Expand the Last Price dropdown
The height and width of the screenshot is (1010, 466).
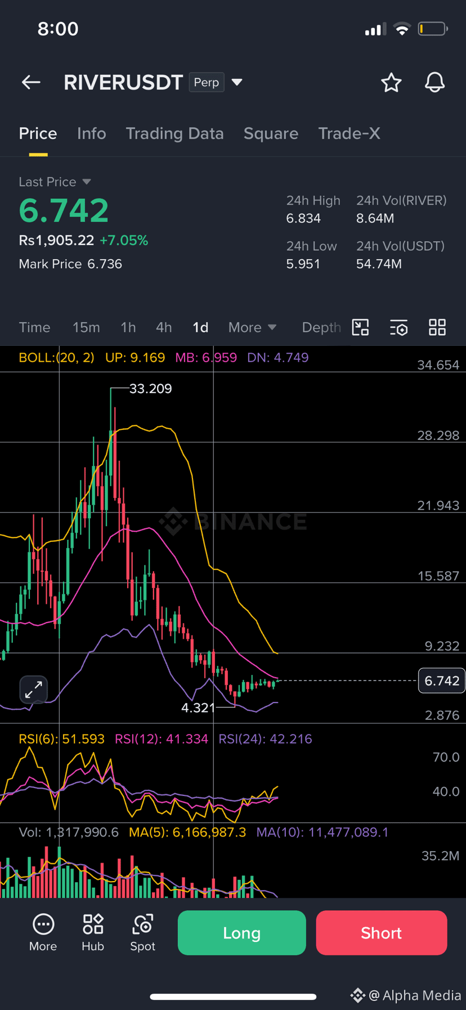point(86,182)
